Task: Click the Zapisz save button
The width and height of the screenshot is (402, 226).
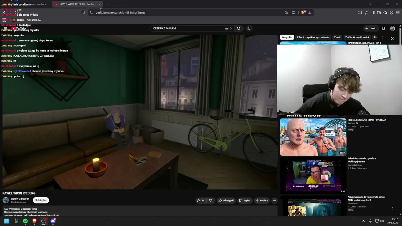Action: pyautogui.click(x=245, y=201)
